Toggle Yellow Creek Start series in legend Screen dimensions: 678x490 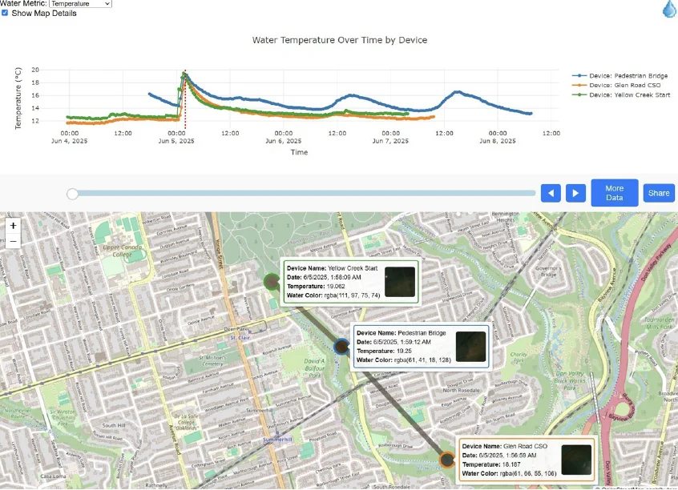(x=627, y=94)
